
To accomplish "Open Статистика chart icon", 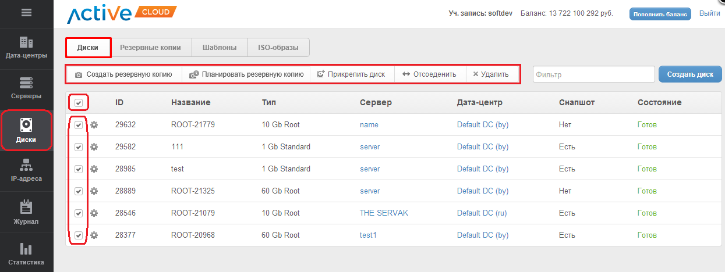I will [x=26, y=249].
